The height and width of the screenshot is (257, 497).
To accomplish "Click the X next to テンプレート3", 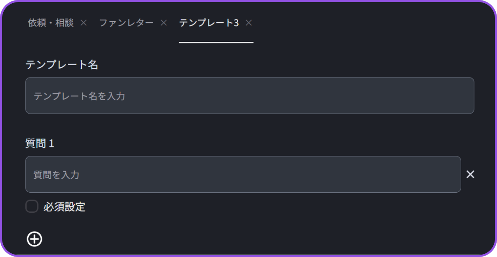I will pos(248,23).
